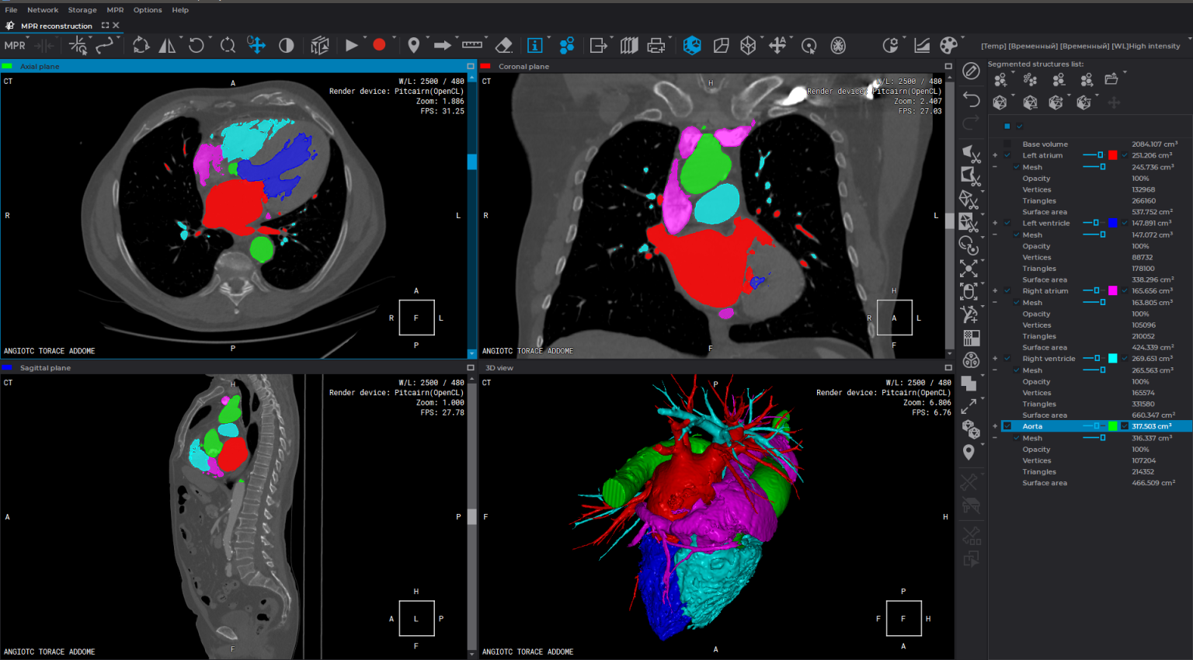Click the add segmented structure icon
Screen dimensions: 1193x660
tap(1000, 79)
